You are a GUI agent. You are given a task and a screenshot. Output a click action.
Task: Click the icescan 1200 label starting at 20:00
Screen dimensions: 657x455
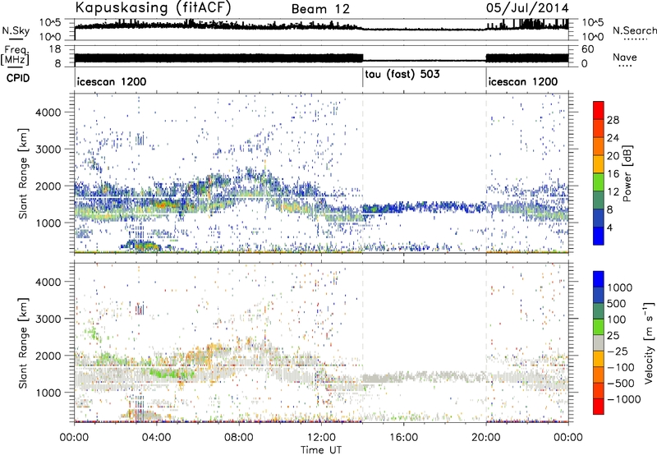tap(523, 81)
